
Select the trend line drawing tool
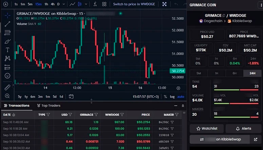[x=7, y=24]
